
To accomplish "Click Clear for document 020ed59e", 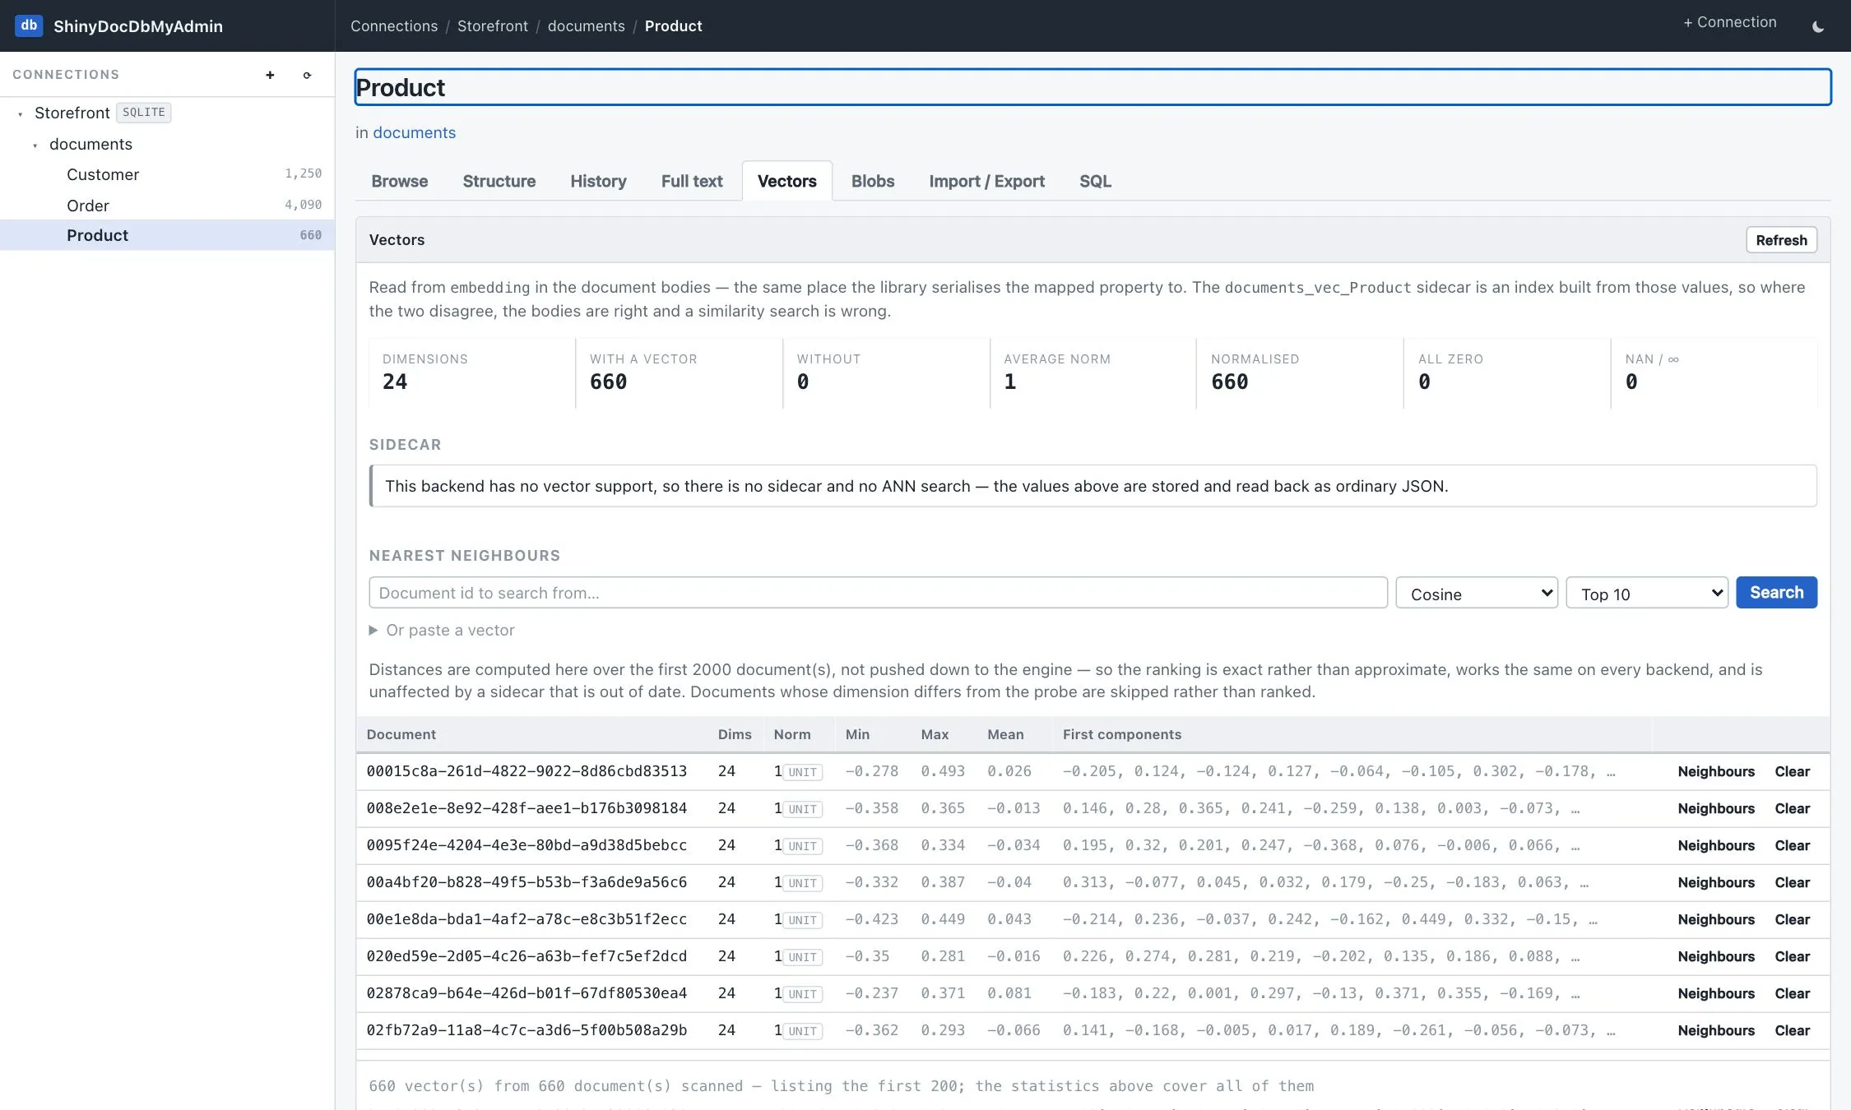I will coord(1792,956).
